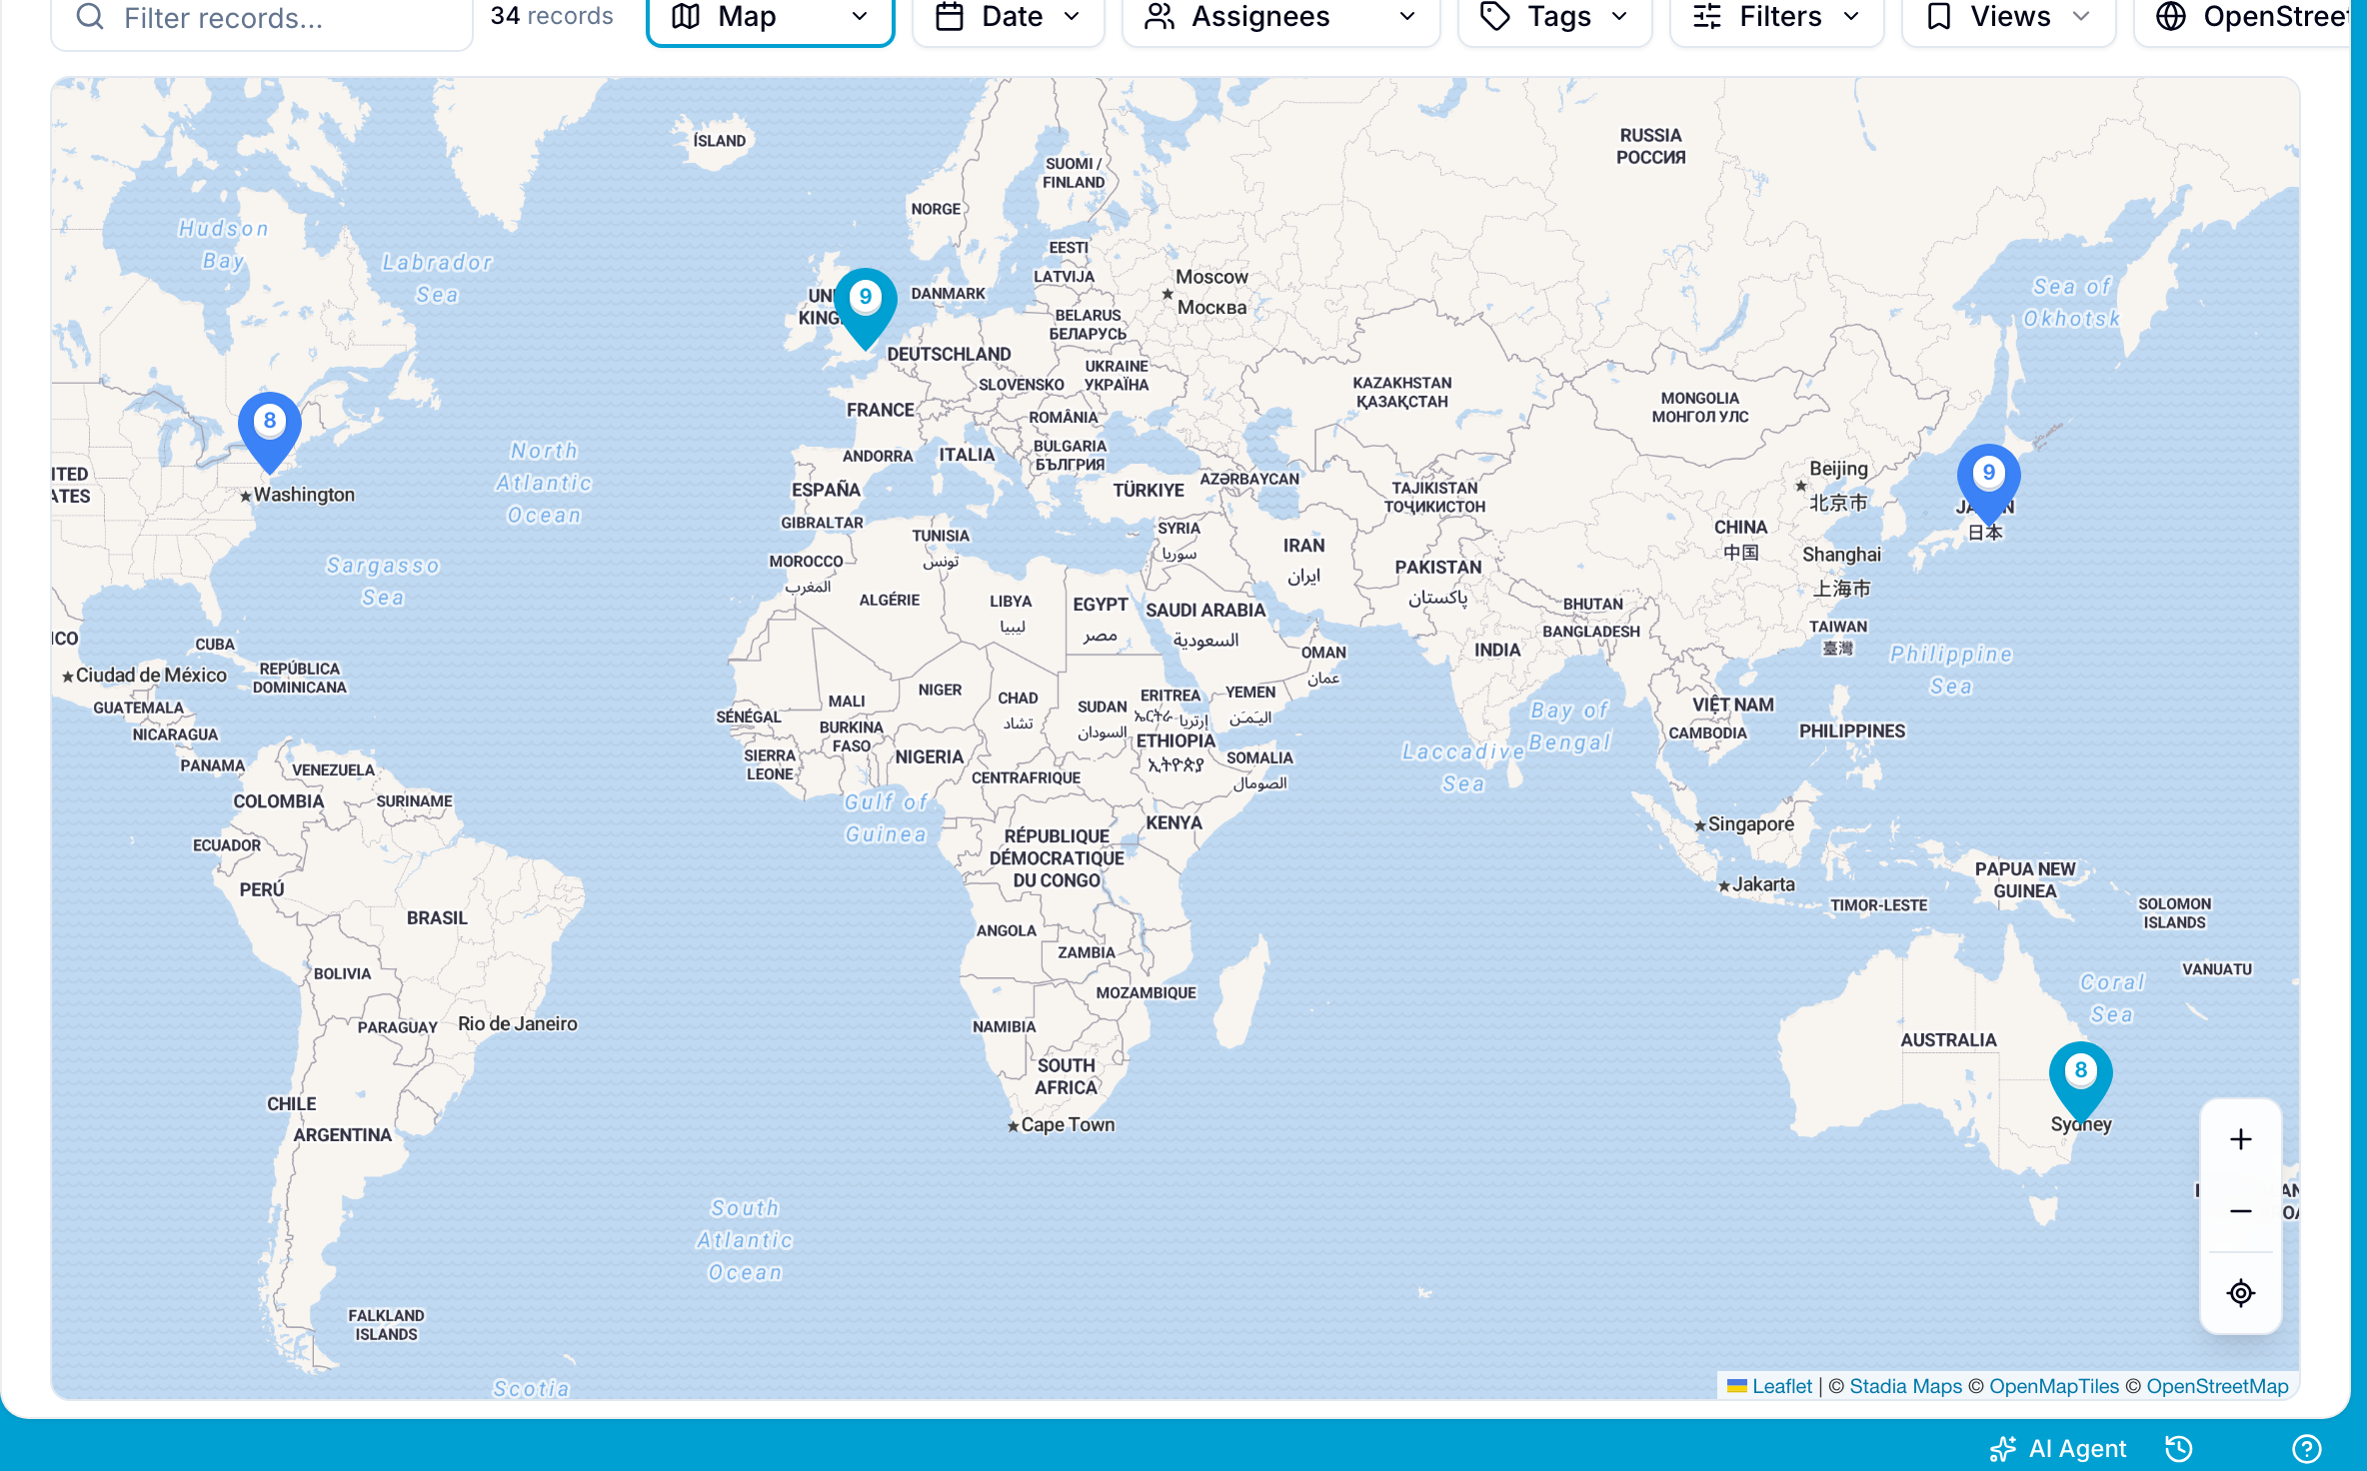The width and height of the screenshot is (2367, 1471).
Task: Open the Tags dropdown
Action: [x=1554, y=18]
